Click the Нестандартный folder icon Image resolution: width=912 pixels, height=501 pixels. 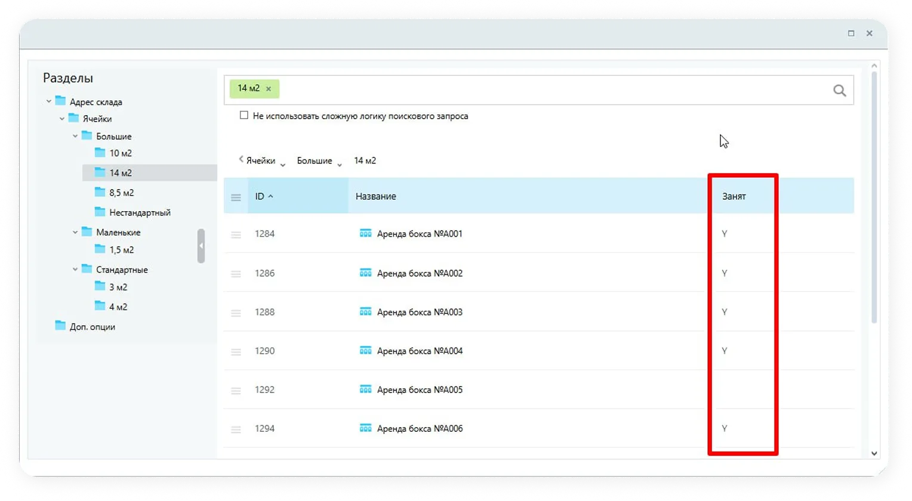click(x=100, y=212)
